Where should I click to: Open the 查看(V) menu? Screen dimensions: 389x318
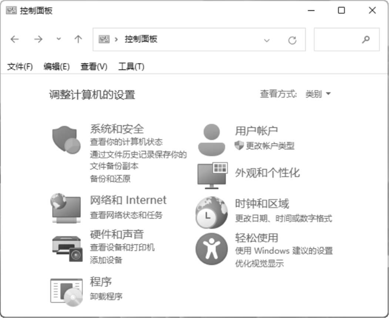(94, 67)
